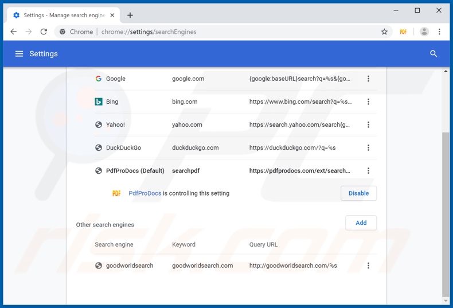Open the PdfProDocs extension link
This screenshot has width=453, height=308.
[145, 193]
